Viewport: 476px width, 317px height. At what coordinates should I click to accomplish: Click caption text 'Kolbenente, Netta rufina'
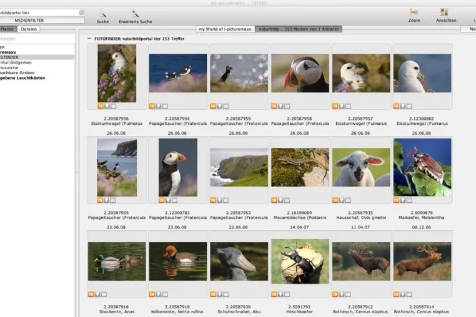point(177,311)
